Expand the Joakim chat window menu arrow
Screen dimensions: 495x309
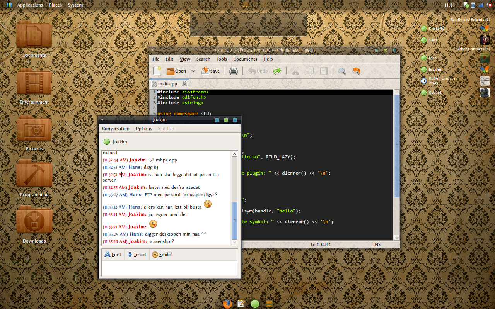coord(102,120)
